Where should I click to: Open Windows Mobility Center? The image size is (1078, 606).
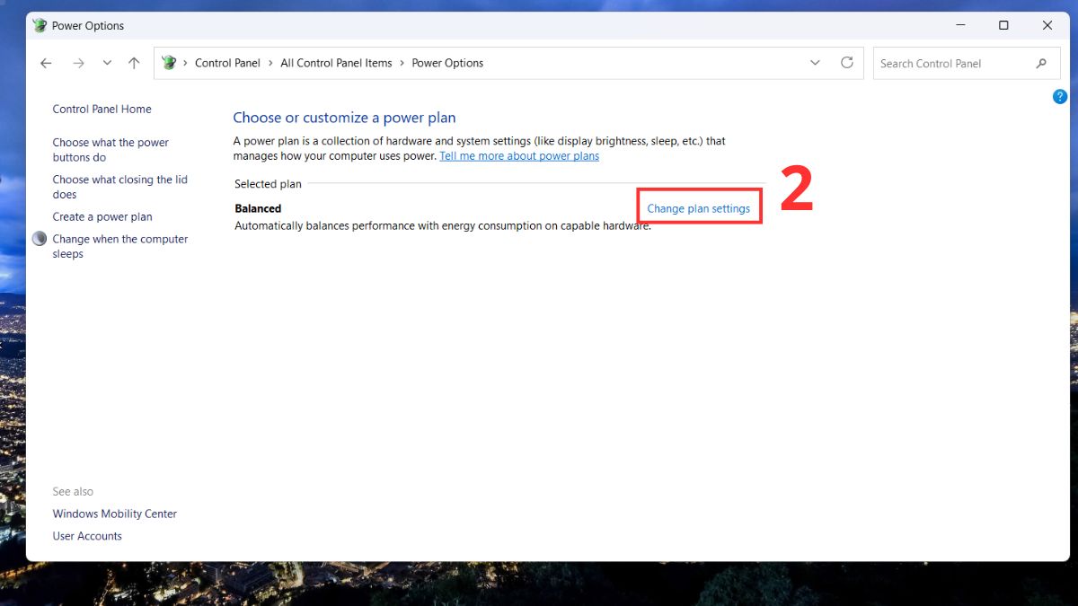[x=115, y=514]
